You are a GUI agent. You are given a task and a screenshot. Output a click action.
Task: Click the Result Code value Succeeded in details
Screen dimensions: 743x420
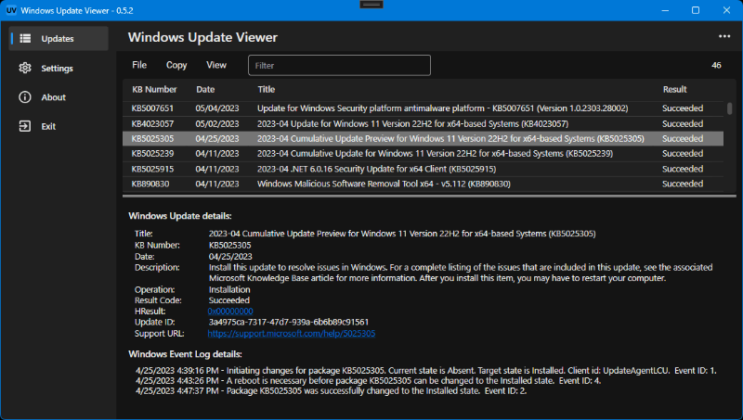tap(228, 300)
